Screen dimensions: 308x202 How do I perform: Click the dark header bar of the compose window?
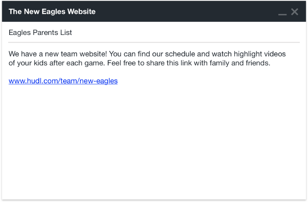[x=154, y=12]
